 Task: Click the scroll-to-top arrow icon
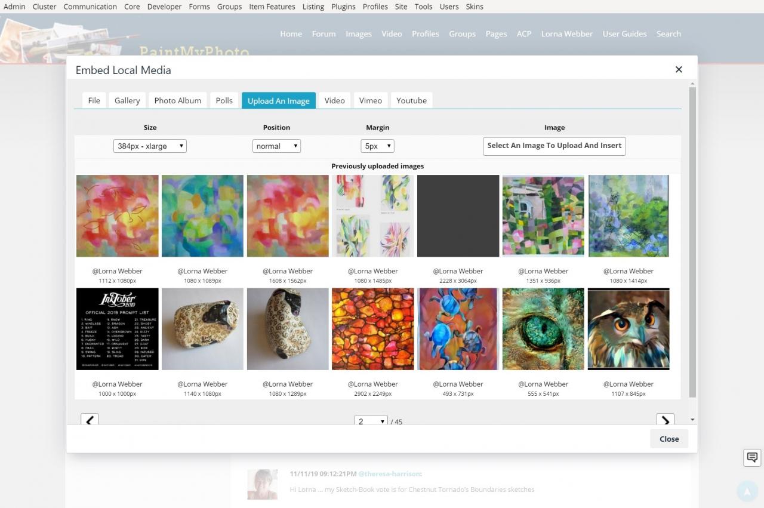pyautogui.click(x=747, y=491)
